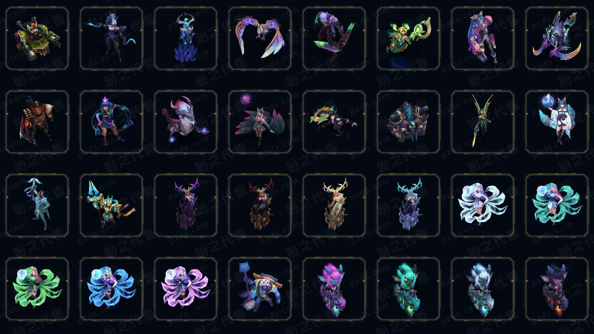Viewport: 594px width, 334px height.
Task: Select the green tank mech with cannons
Action: pyautogui.click(x=37, y=39)
